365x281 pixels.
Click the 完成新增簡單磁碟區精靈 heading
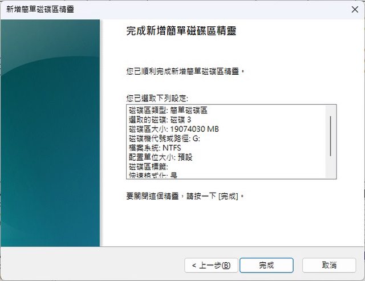coord(181,32)
